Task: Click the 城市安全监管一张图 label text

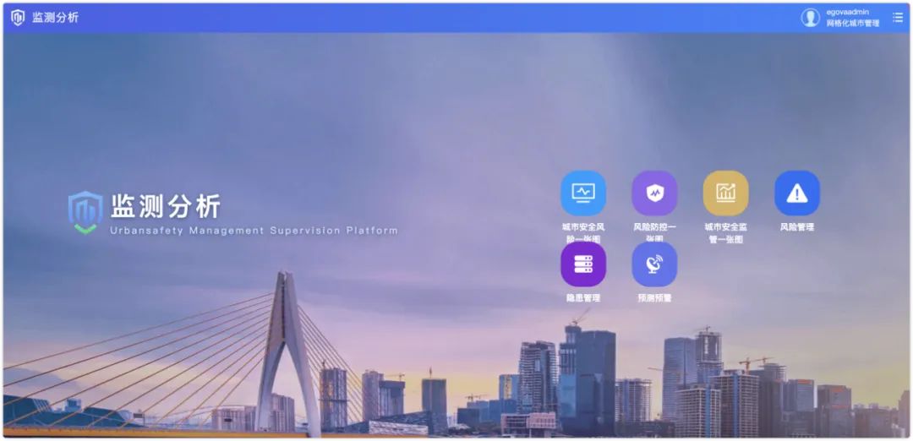Action: point(725,232)
